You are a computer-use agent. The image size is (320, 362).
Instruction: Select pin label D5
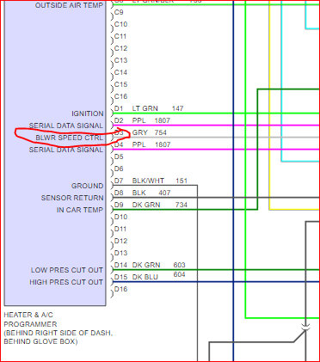coord(119,156)
